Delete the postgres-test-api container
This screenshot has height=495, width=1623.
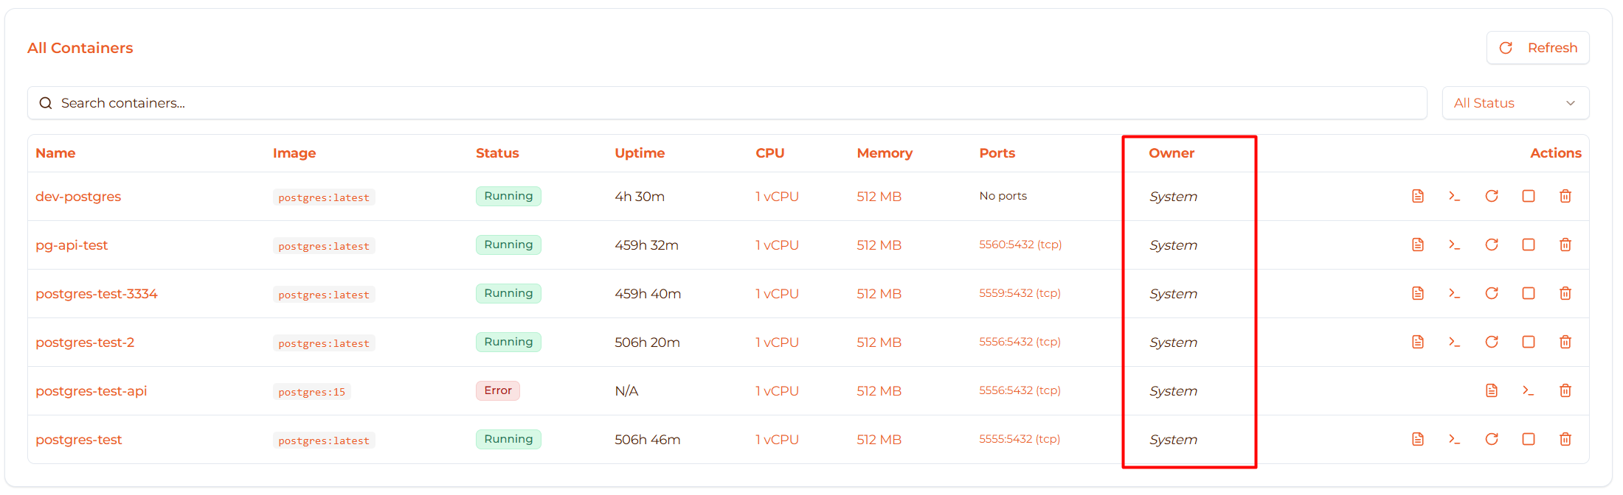[x=1565, y=390]
